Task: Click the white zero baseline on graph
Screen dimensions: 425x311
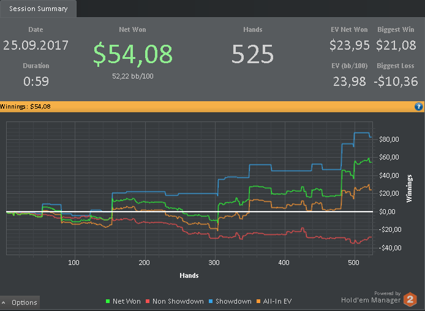Action: click(189, 212)
